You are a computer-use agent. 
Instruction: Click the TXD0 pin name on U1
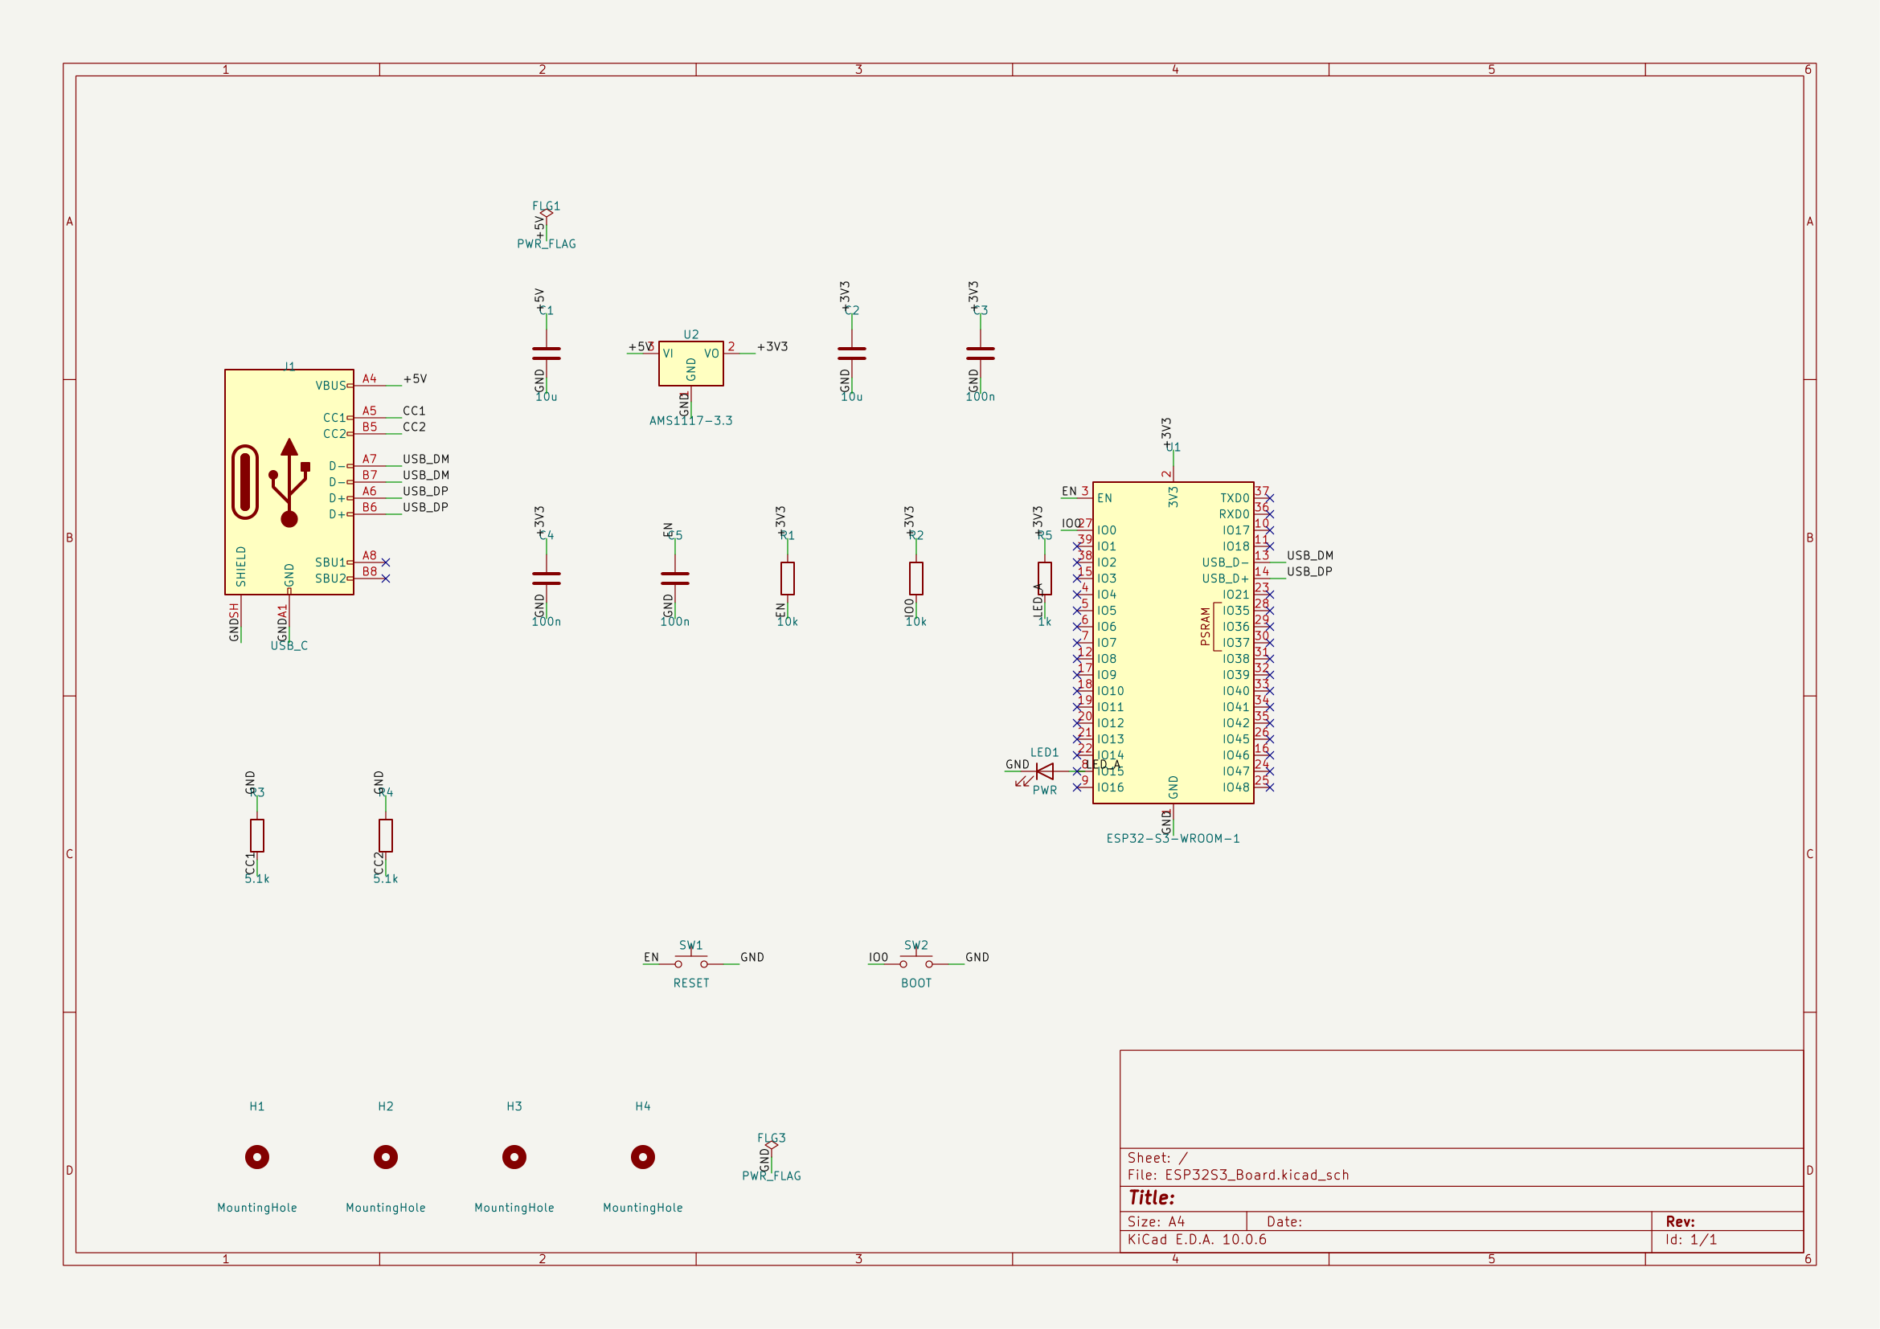[x=1235, y=498]
